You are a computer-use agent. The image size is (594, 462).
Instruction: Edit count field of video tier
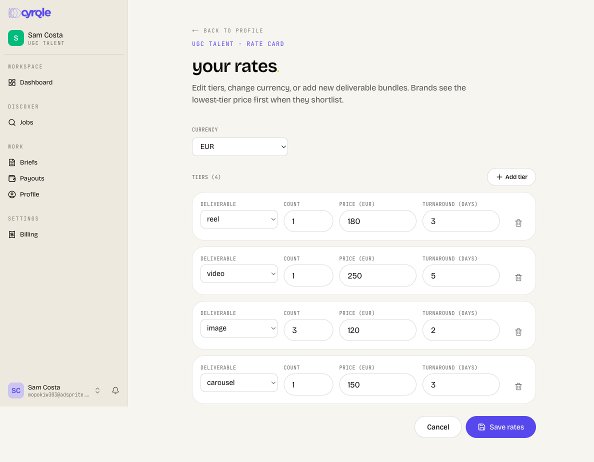(x=308, y=275)
